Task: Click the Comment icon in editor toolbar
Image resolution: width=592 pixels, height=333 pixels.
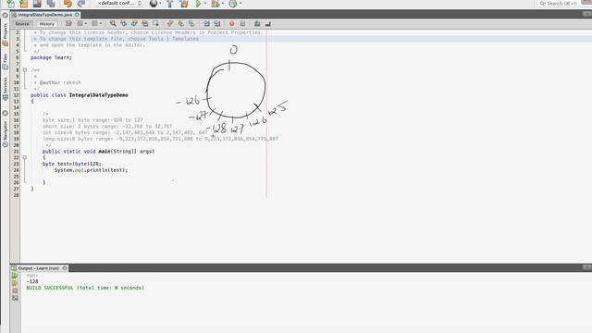Action: coord(257,24)
